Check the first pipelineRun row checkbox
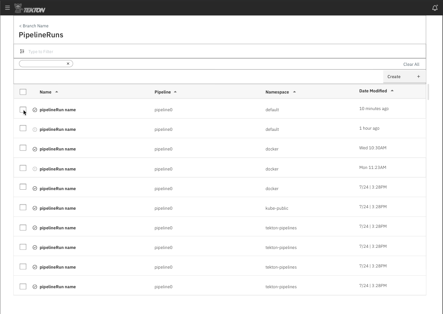Screen dimensions: 443x314 pyautogui.click(x=23, y=109)
